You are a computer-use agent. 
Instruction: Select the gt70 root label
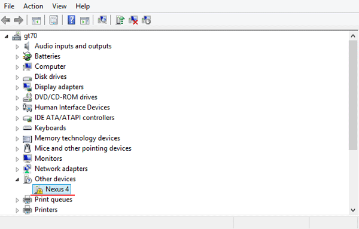(31, 36)
